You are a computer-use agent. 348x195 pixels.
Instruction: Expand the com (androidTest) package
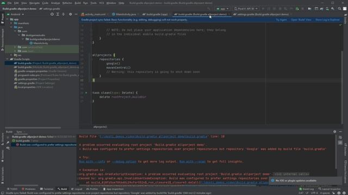click(15, 47)
